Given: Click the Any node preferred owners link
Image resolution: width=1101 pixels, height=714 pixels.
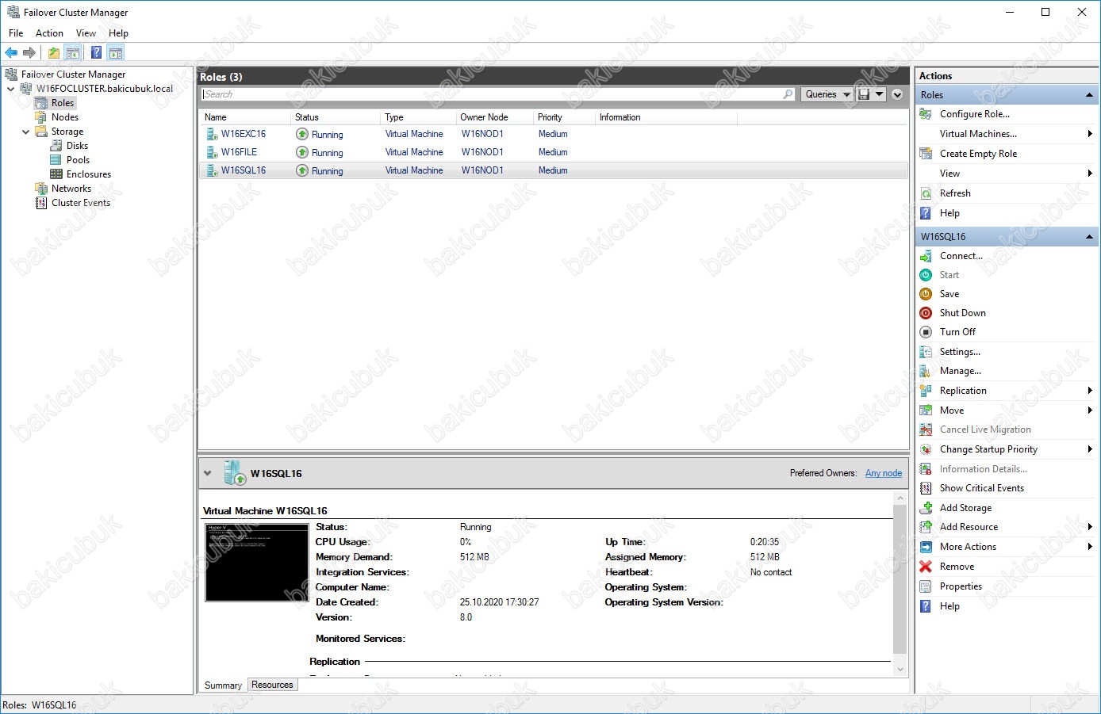Looking at the screenshot, I should [x=883, y=473].
